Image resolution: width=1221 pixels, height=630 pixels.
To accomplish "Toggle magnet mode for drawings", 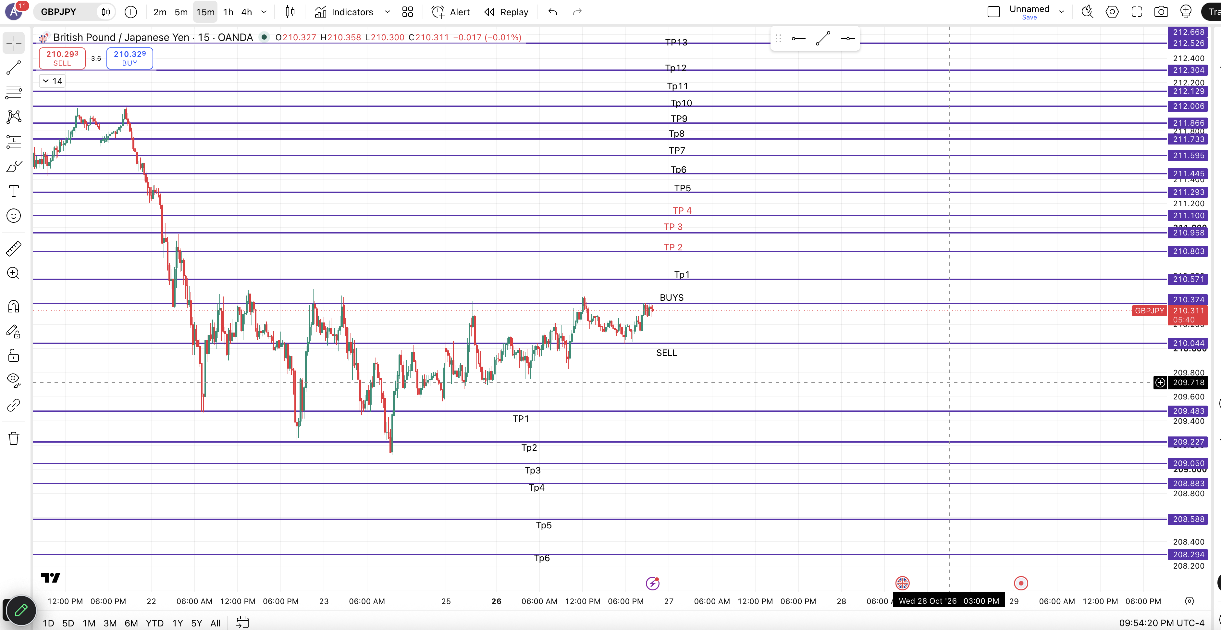I will [x=14, y=307].
